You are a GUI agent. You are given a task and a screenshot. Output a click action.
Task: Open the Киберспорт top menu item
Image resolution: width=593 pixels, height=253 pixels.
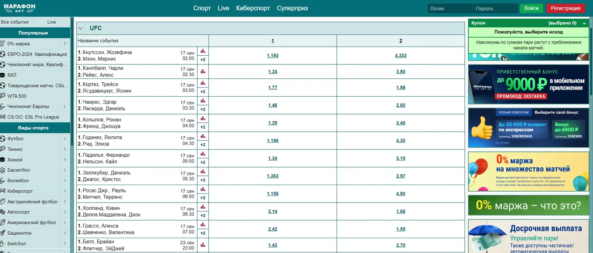pyautogui.click(x=253, y=8)
